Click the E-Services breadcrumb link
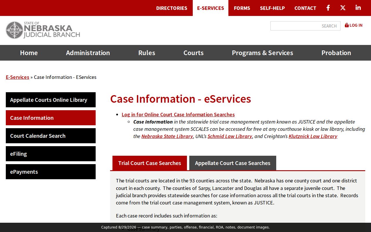This screenshot has width=371, height=232. pyautogui.click(x=17, y=77)
